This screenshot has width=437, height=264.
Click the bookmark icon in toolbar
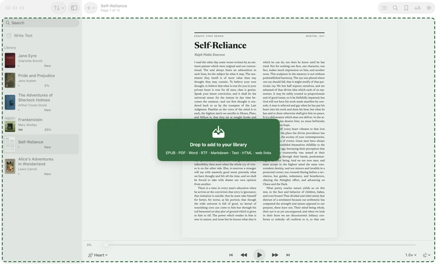click(x=406, y=8)
